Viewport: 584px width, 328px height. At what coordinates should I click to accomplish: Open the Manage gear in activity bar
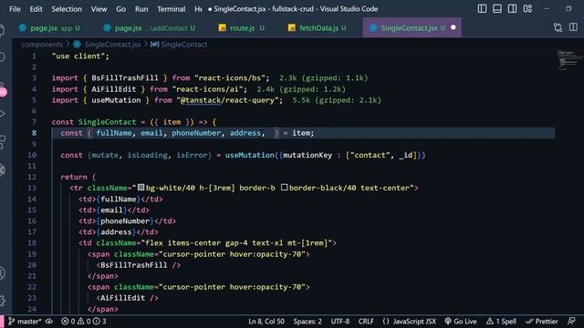point(3,301)
